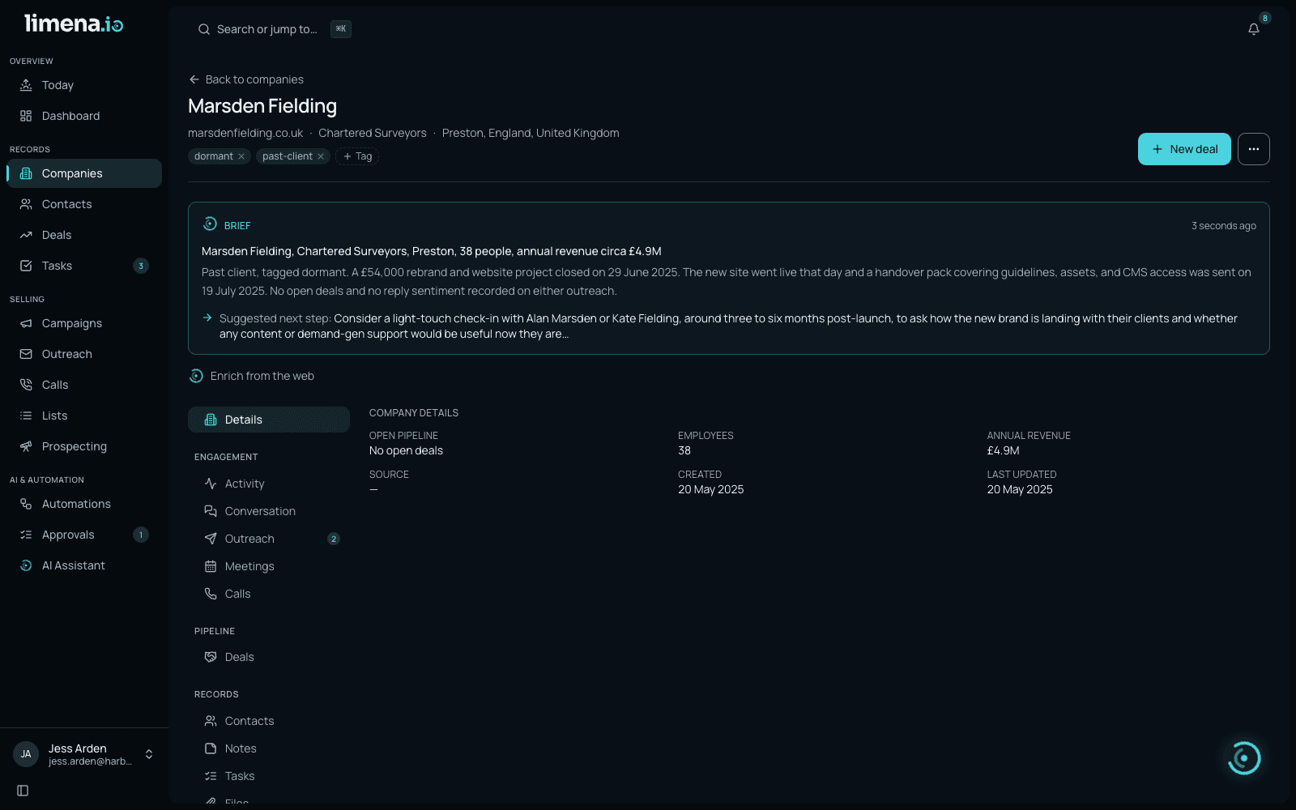Open the Brief sparkle icon
Screen dimensions: 1296x810
click(210, 224)
